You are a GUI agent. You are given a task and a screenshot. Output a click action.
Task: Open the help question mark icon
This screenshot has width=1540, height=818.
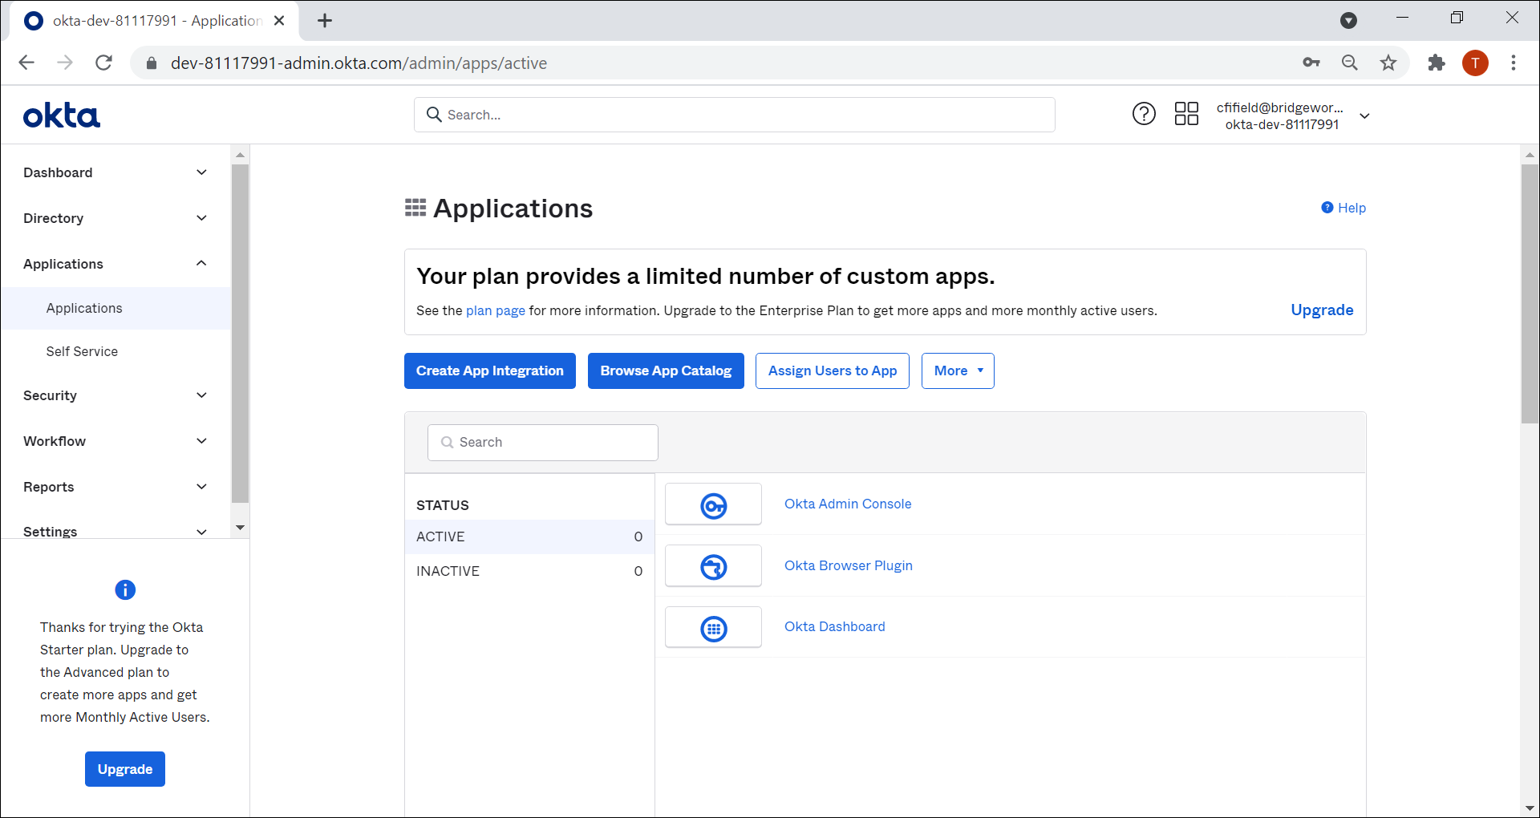(1144, 114)
